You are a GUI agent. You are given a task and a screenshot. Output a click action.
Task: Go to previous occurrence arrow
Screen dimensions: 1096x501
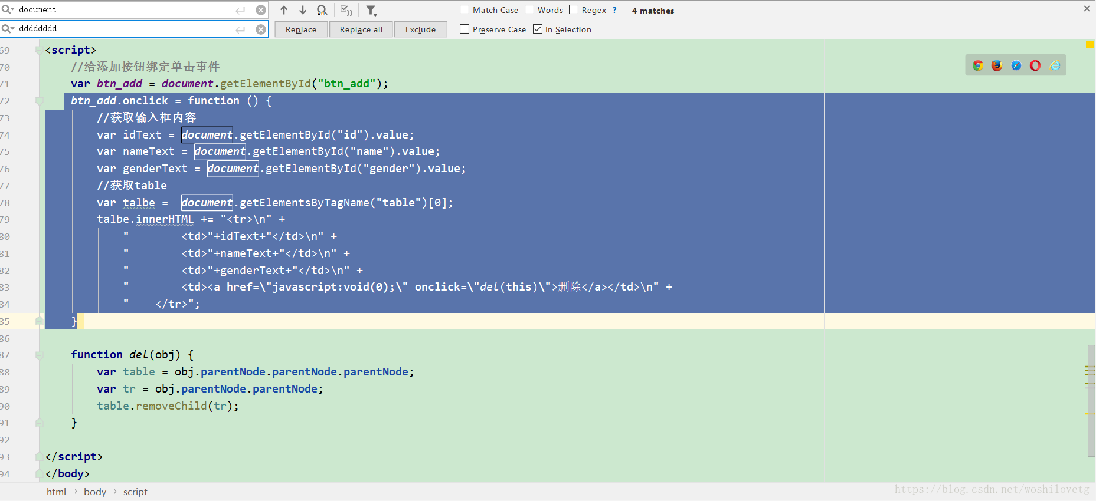tap(284, 10)
